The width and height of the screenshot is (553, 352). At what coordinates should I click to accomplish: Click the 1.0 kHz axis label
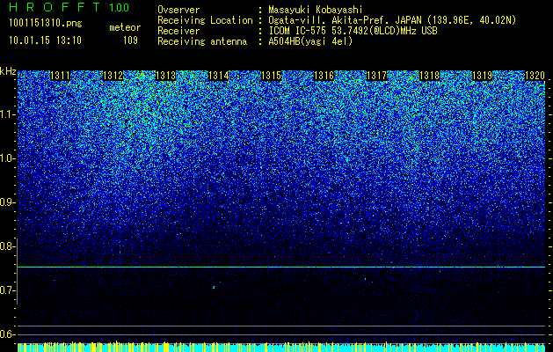7,158
